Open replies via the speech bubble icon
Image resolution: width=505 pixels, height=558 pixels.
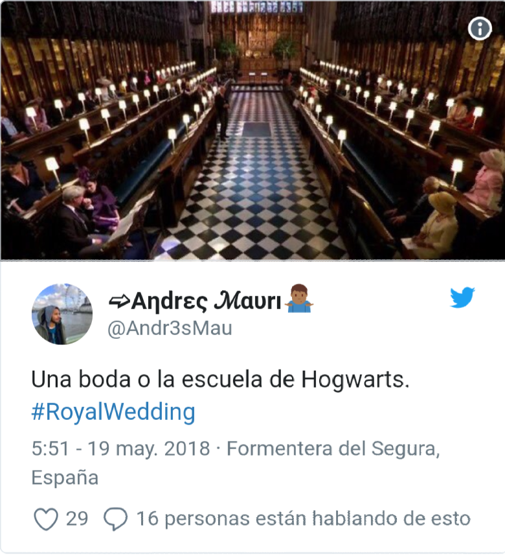(x=115, y=519)
